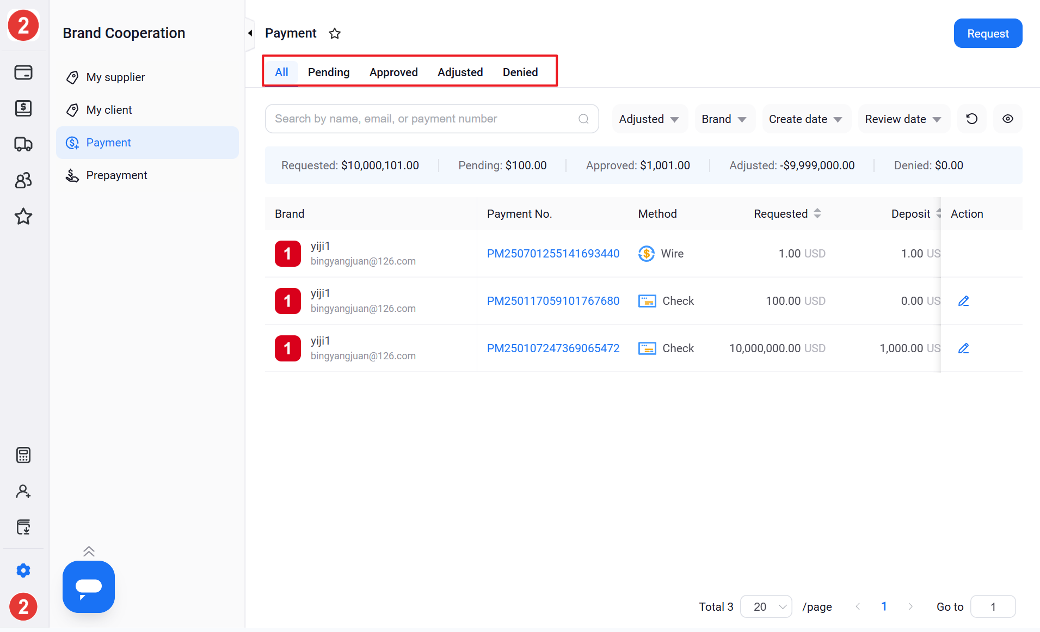
Task: Click the add user icon in left rail
Action: click(x=23, y=491)
